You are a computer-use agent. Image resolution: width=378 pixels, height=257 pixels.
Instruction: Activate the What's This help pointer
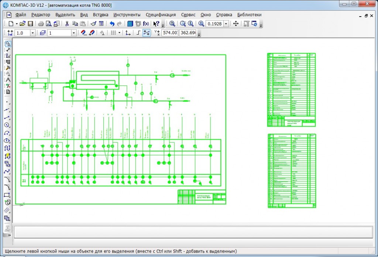pos(156,24)
